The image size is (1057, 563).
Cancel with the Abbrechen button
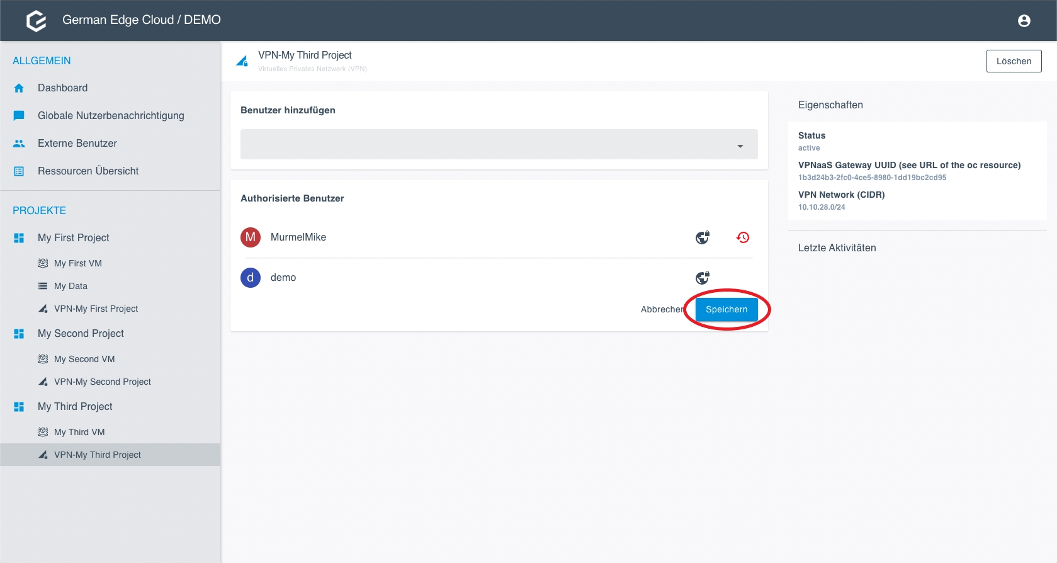click(663, 309)
